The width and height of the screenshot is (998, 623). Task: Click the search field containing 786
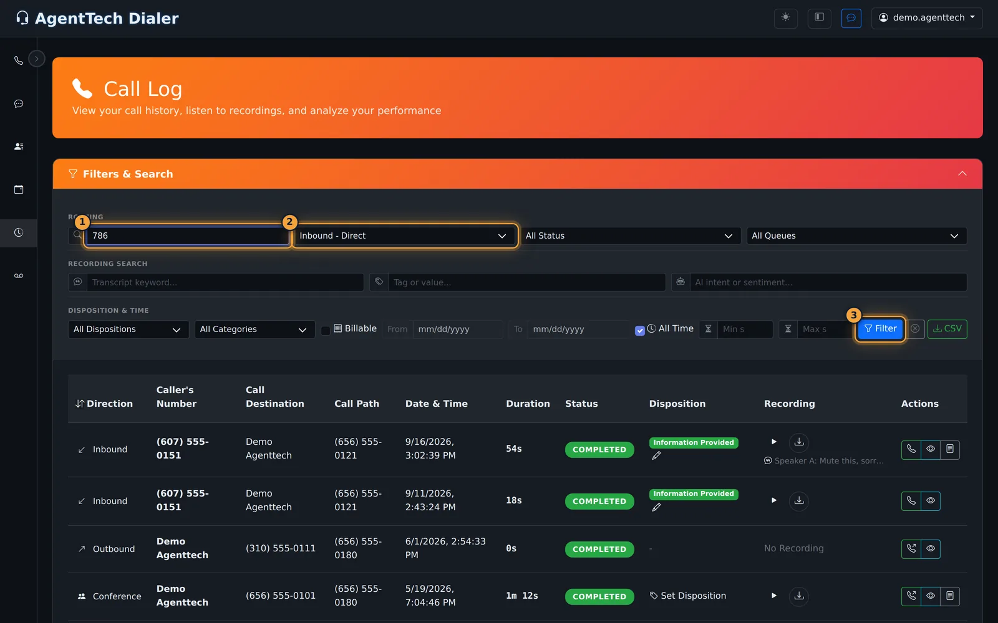click(x=188, y=235)
